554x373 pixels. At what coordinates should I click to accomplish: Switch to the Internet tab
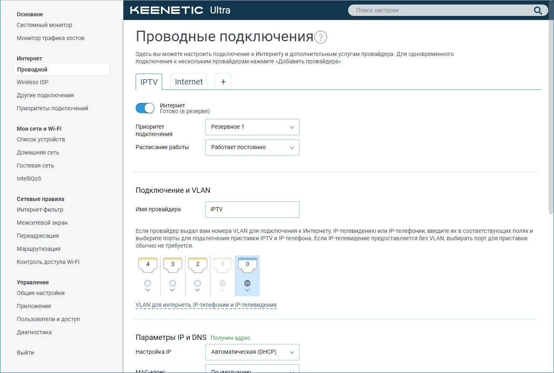189,82
